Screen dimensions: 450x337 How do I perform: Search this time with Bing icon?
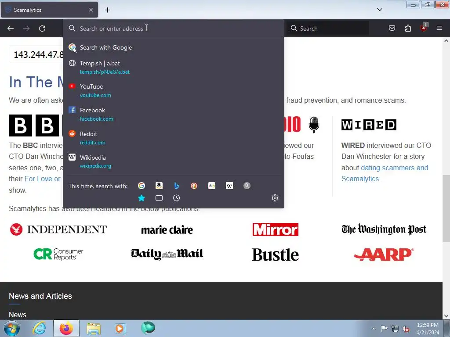(177, 186)
